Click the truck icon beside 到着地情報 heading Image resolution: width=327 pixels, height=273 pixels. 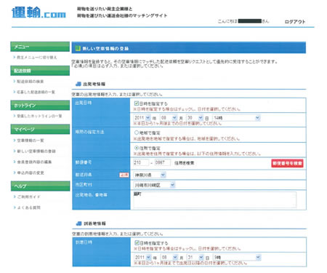click(x=78, y=223)
